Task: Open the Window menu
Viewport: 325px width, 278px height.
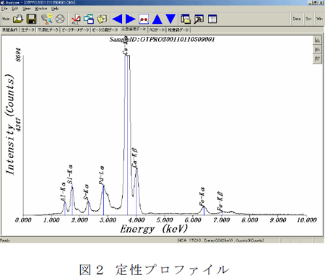Action: coord(41,9)
